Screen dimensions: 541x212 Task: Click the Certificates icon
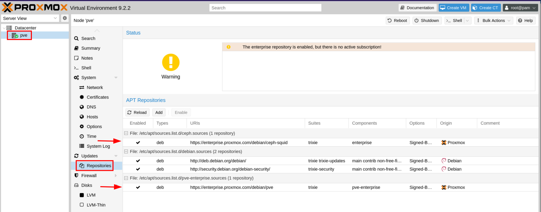pyautogui.click(x=82, y=97)
